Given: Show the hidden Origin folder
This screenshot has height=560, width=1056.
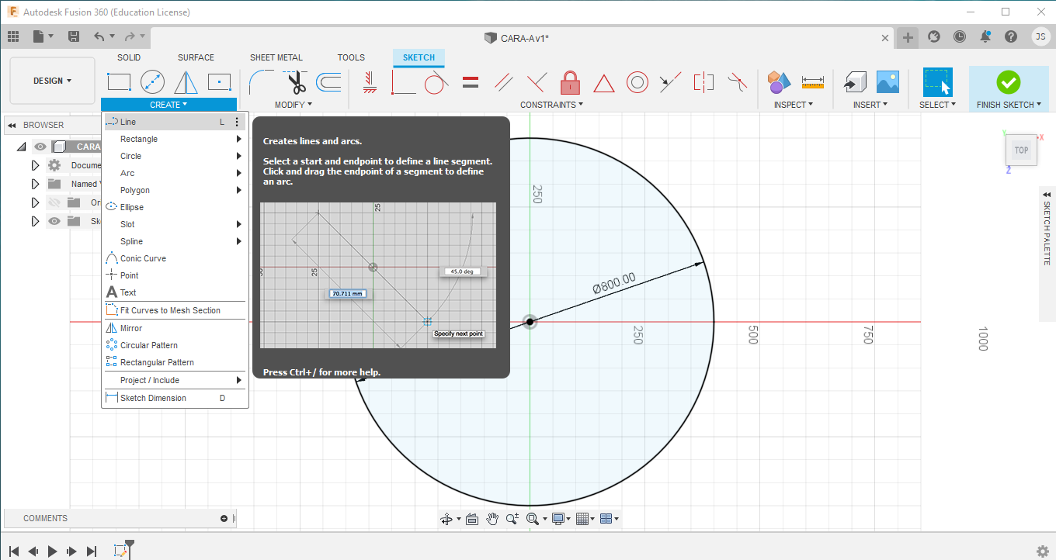Looking at the screenshot, I should coord(54,202).
